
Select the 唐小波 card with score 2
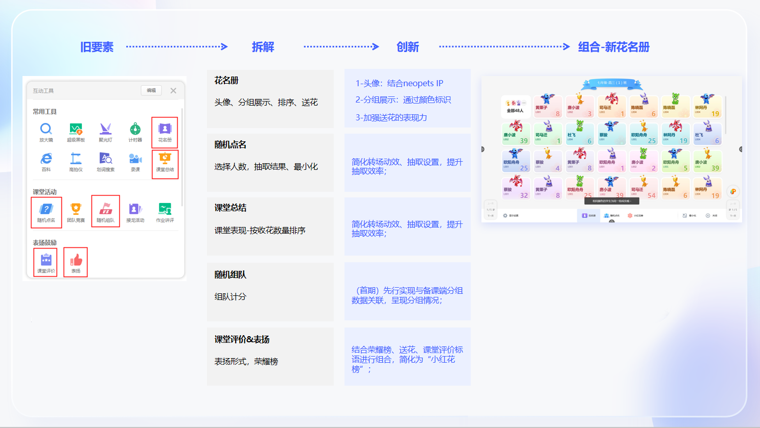pos(643,161)
